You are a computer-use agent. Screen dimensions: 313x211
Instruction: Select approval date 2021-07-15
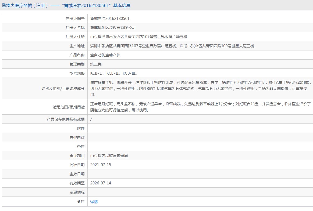(x=101, y=165)
